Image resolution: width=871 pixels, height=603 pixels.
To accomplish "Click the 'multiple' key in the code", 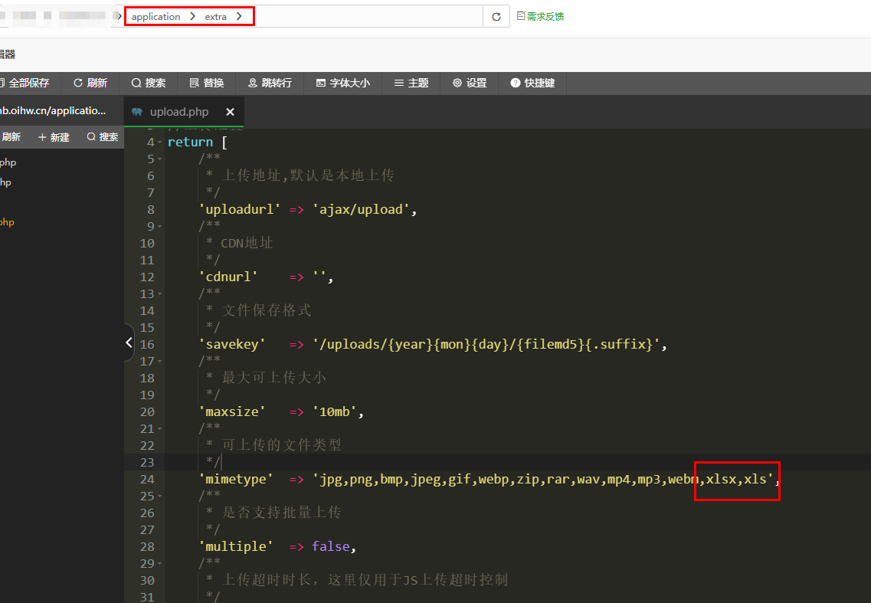I will pyautogui.click(x=236, y=547).
